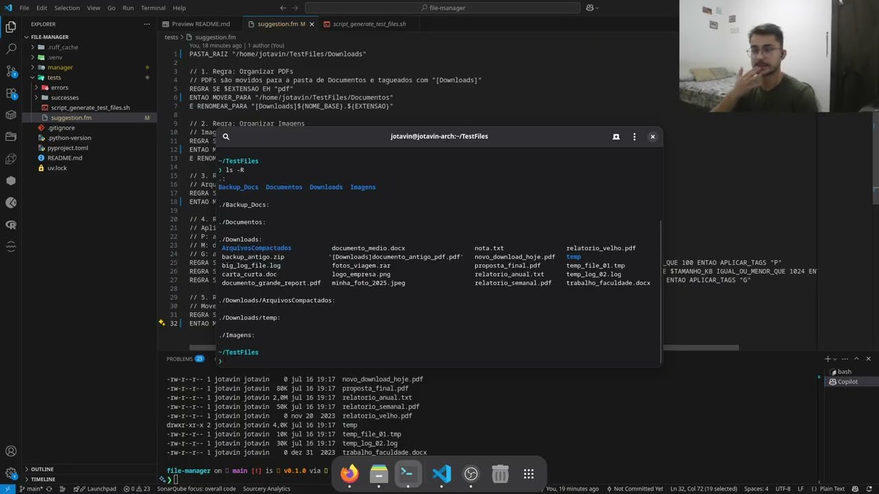This screenshot has height=494, width=879.
Task: Click the terminal new tab icon
Action: coord(616,137)
